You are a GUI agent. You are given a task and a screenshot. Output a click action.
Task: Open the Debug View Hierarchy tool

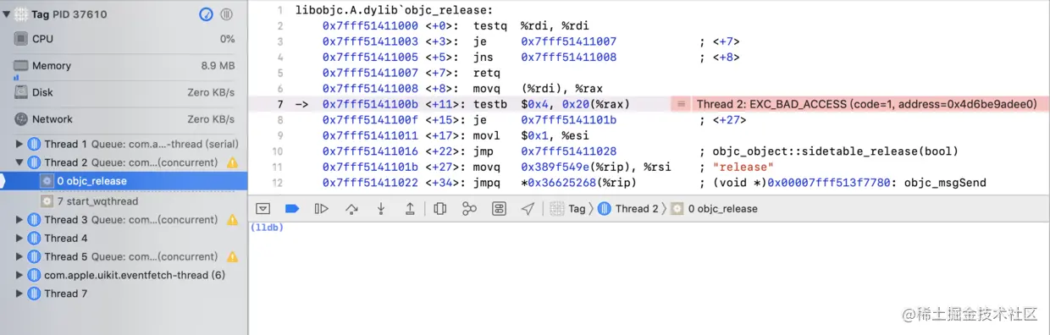440,208
